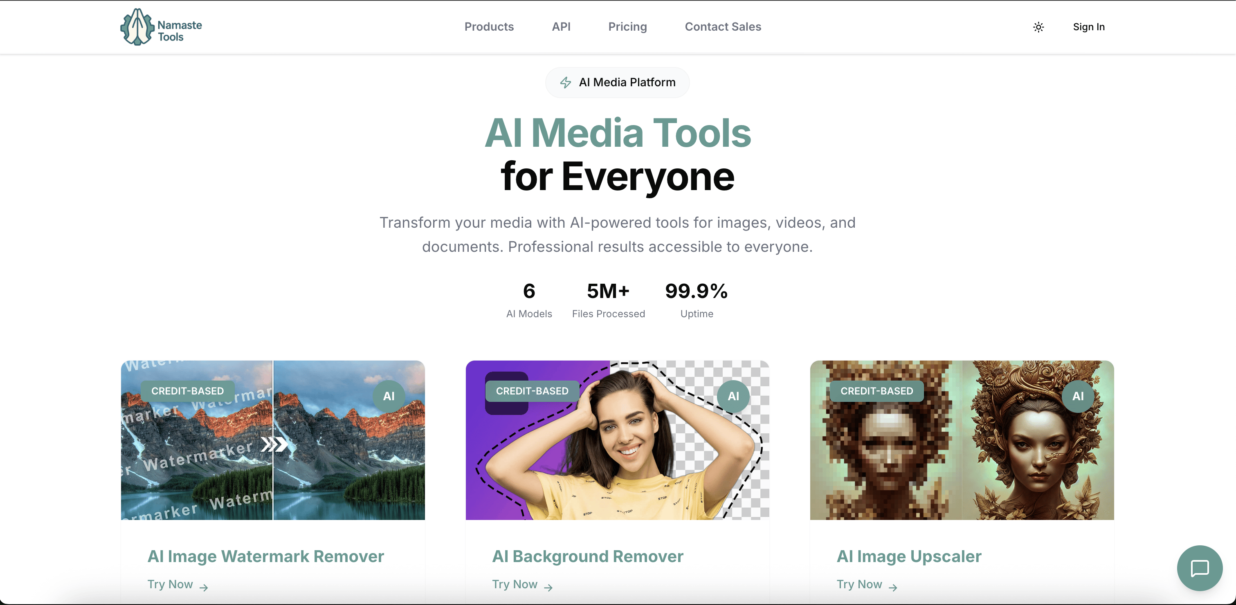Viewport: 1236px width, 605px height.
Task: Click the mountain watermark before/after thumbnail
Action: [272, 440]
